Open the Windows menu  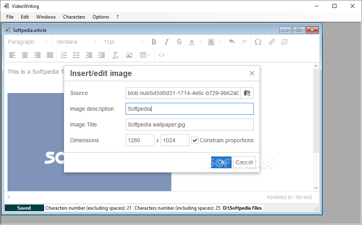click(x=46, y=17)
